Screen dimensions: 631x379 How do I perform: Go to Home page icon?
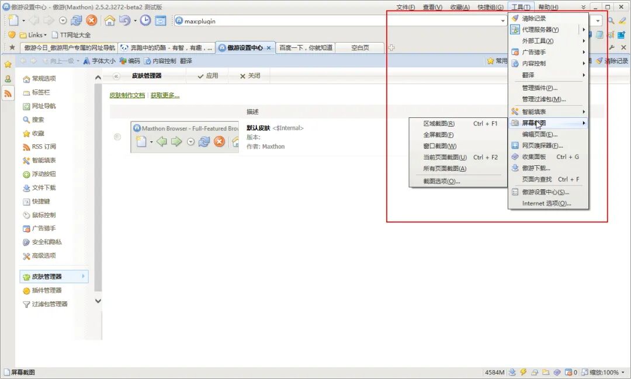pyautogui.click(x=109, y=20)
